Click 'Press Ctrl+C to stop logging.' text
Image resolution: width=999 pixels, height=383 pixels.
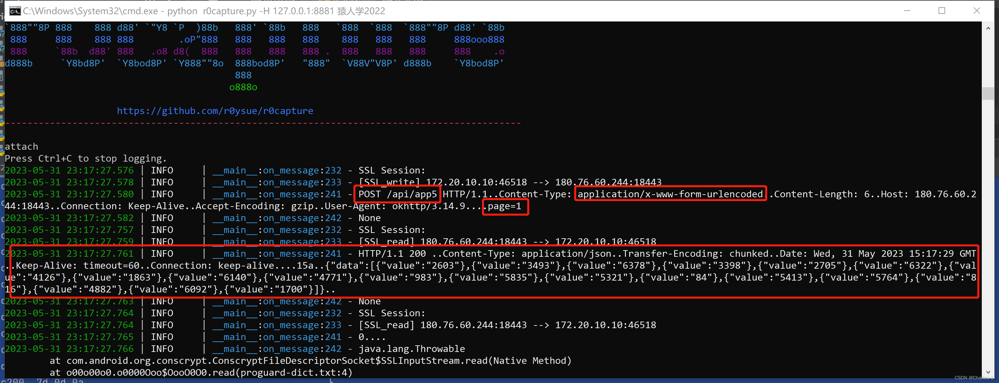click(86, 159)
